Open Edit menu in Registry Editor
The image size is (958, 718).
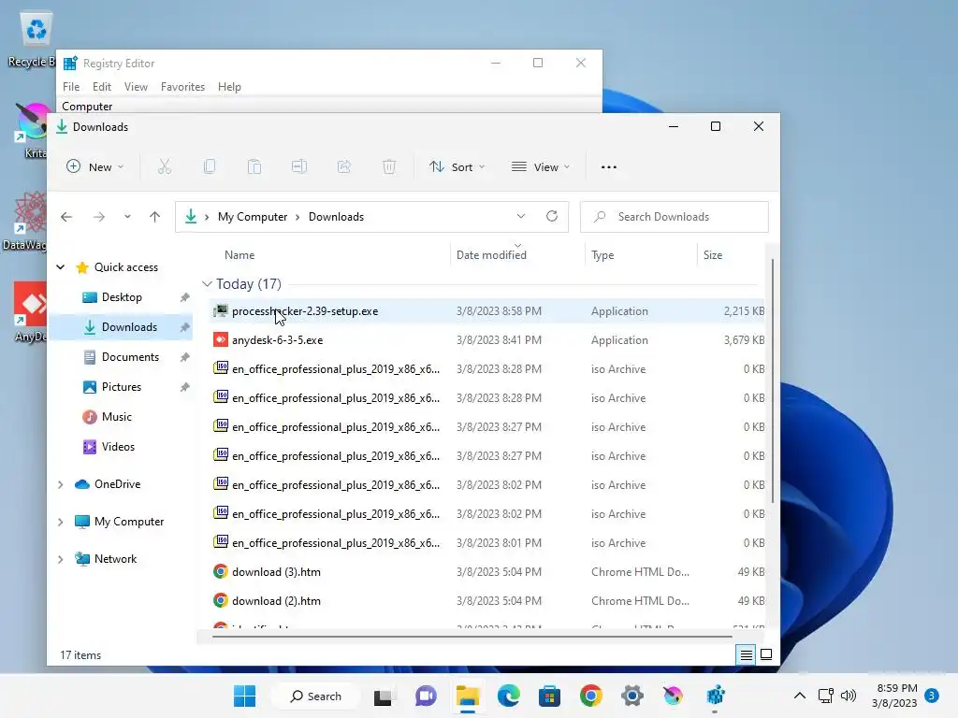101,87
